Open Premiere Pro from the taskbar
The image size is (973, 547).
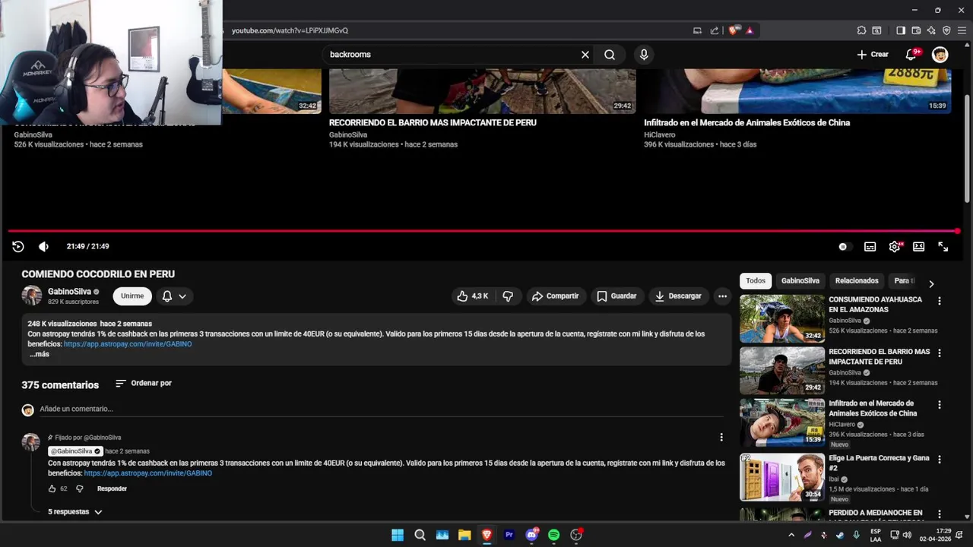[509, 535]
